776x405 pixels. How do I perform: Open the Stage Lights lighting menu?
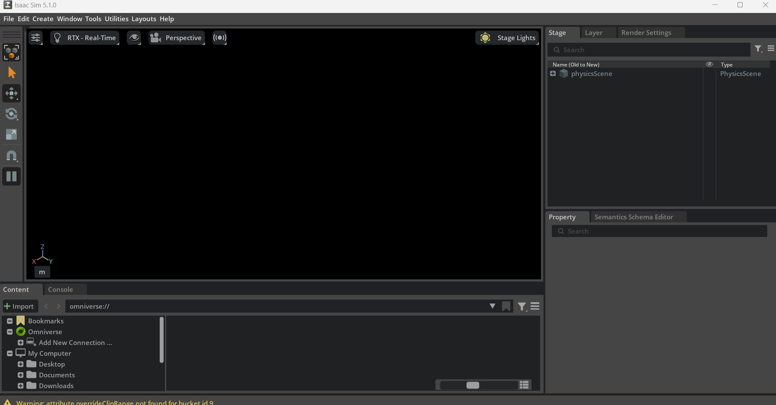[507, 38]
